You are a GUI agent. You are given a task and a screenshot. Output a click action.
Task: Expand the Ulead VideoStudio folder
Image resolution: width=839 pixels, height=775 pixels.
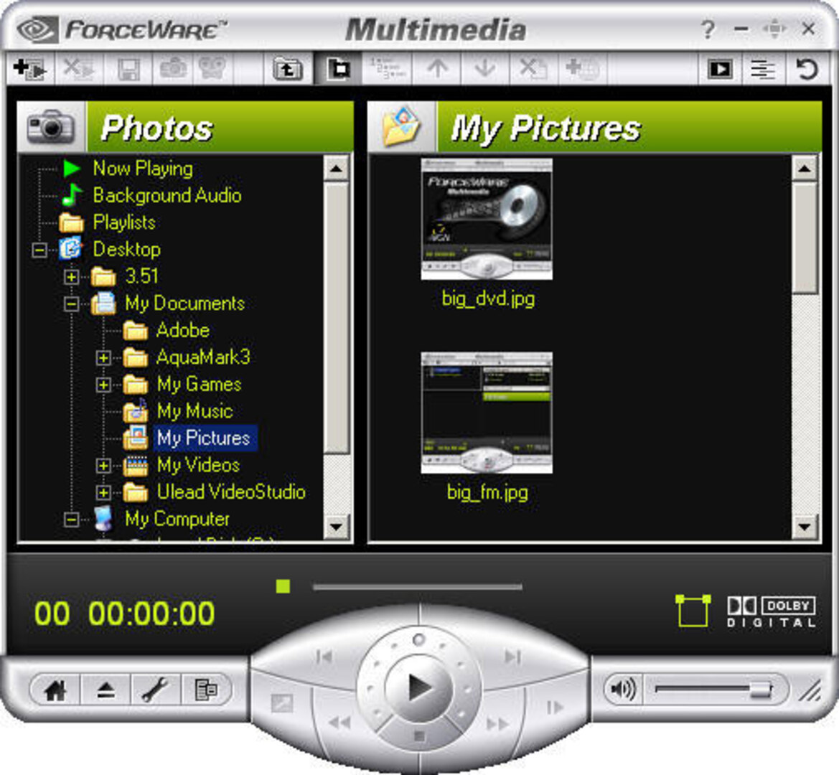tap(103, 492)
